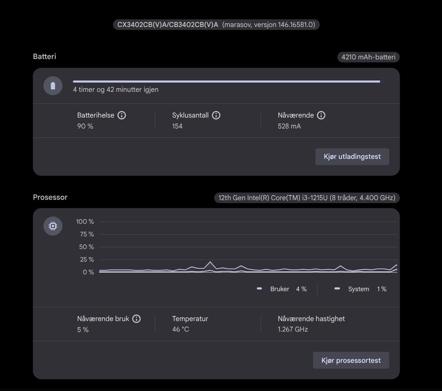Start the Kjør prosessortest button
This screenshot has width=442, height=391.
(351, 361)
